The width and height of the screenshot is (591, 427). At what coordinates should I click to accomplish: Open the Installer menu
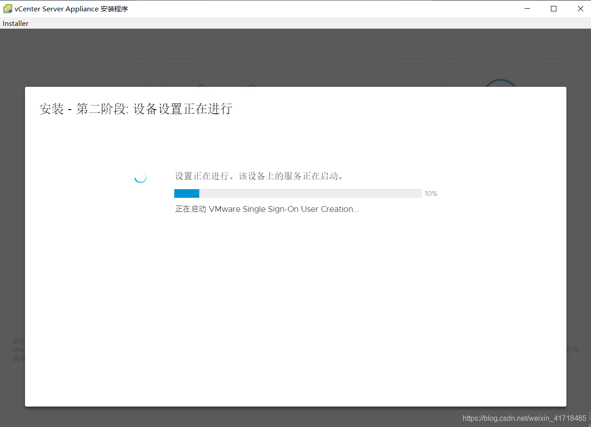[15, 24]
